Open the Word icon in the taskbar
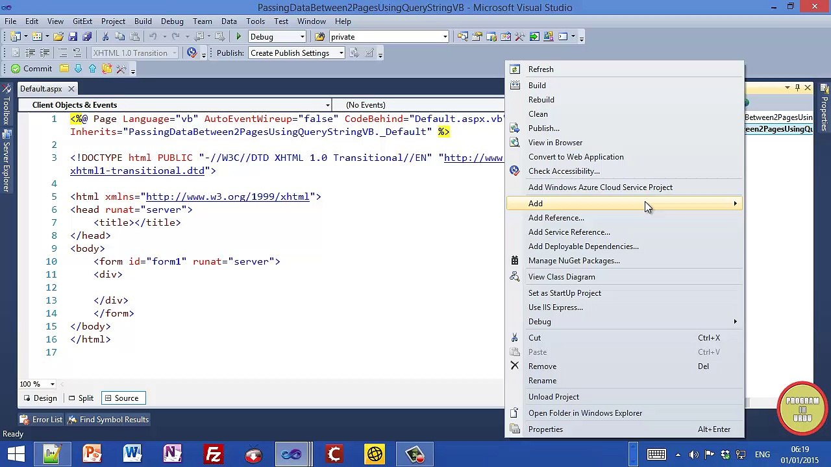Screen dimensions: 831x467 (132, 454)
